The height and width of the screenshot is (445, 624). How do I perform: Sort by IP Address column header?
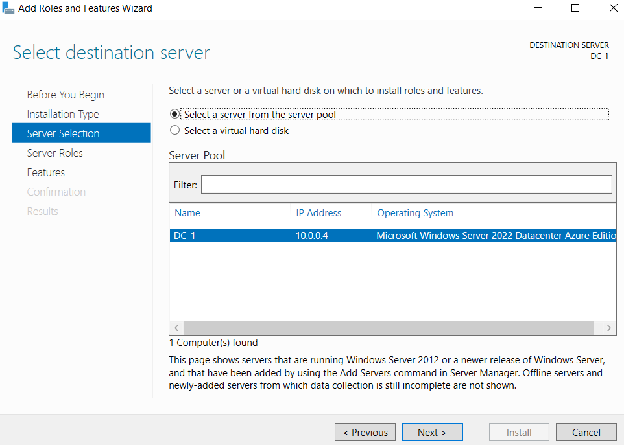(x=318, y=213)
